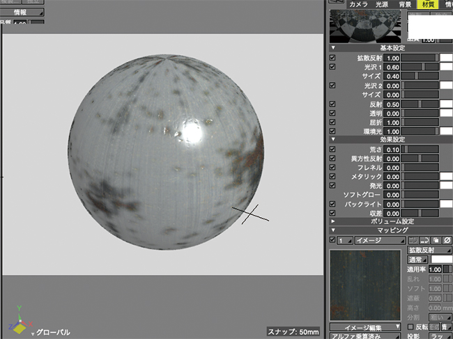Click the 屈折 value field 1.00
The width and height of the screenshot is (453, 339).
pos(392,123)
